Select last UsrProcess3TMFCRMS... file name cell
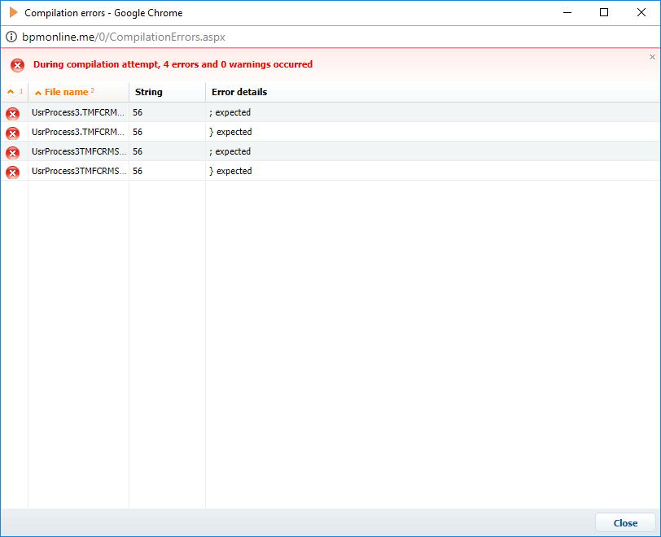The width and height of the screenshot is (661, 537). [x=78, y=171]
